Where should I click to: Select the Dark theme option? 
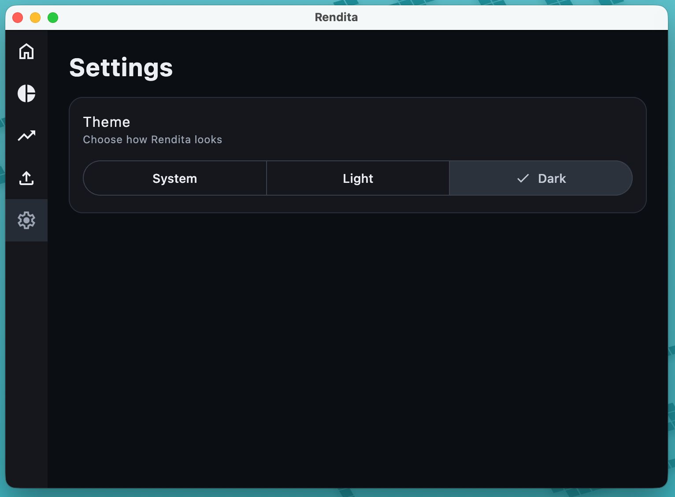point(541,178)
